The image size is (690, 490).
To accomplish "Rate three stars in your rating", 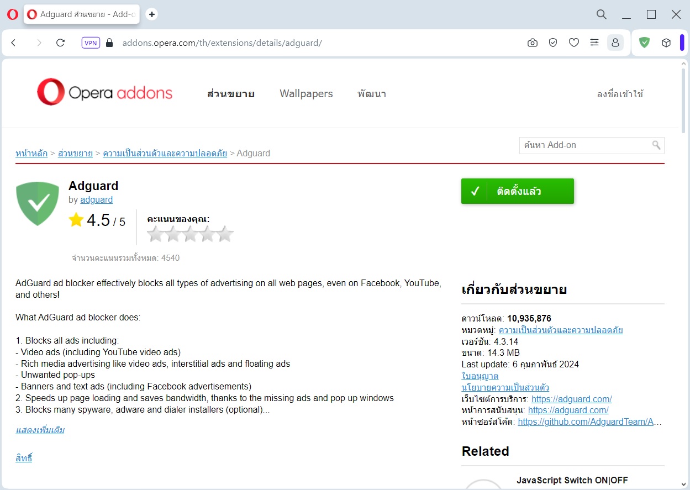I will pos(190,234).
